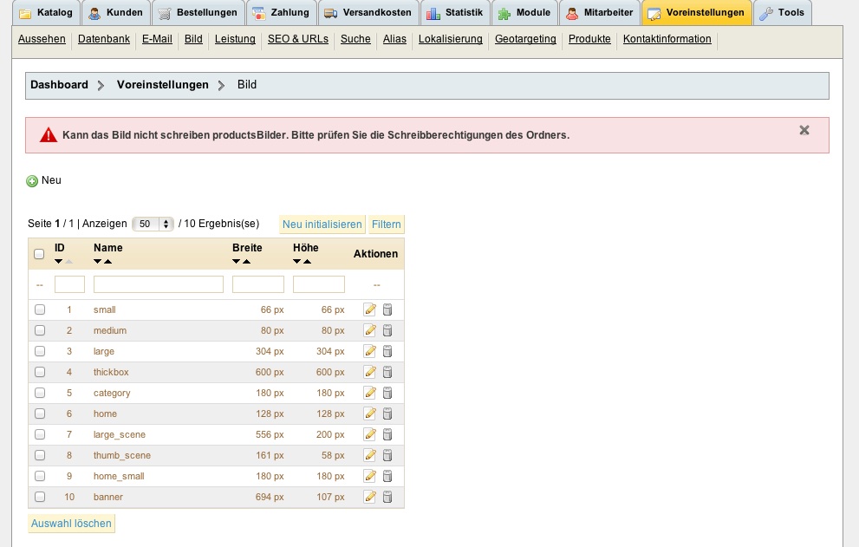Edit the home image type row
Viewport: 859px width, 547px height.
click(370, 414)
